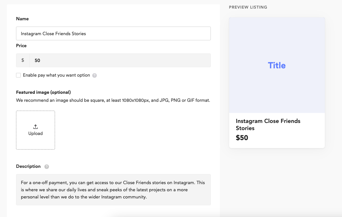Click the dollar sign currency prefix
Viewport: 342px width, 217px height.
(x=23, y=60)
